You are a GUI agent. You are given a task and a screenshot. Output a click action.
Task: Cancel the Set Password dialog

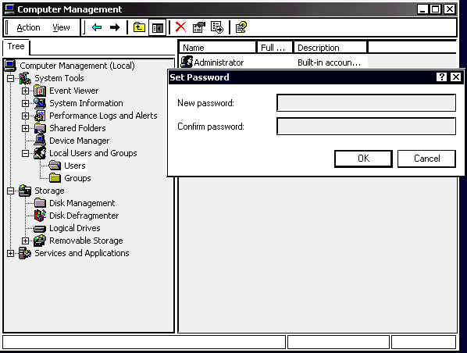click(x=426, y=159)
